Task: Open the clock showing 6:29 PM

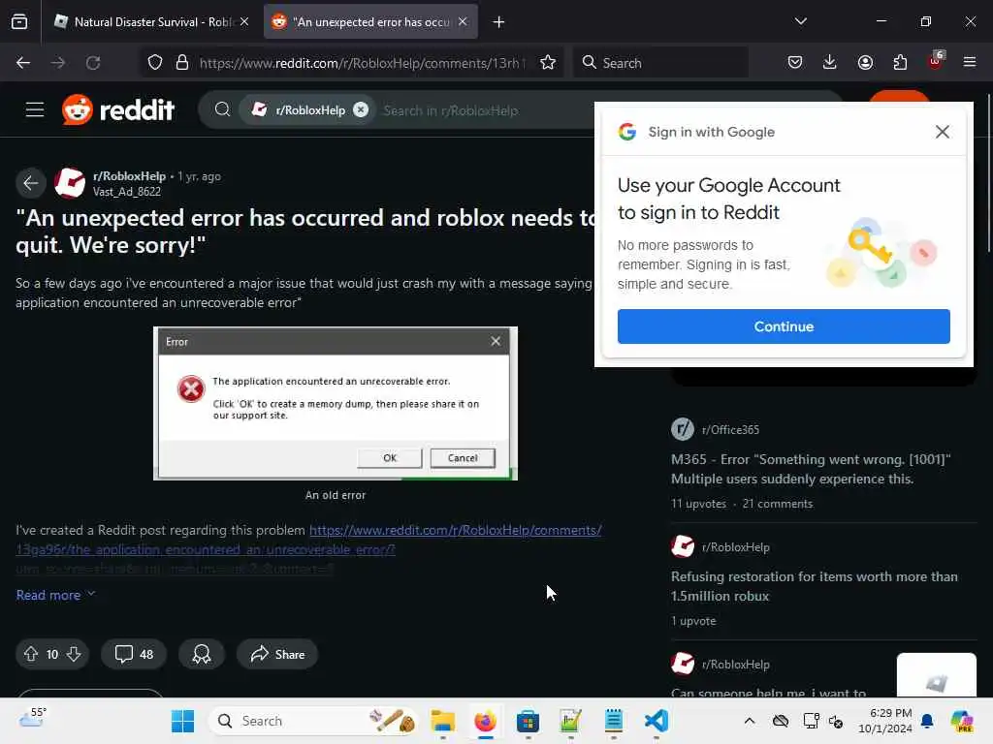Action: click(x=885, y=721)
